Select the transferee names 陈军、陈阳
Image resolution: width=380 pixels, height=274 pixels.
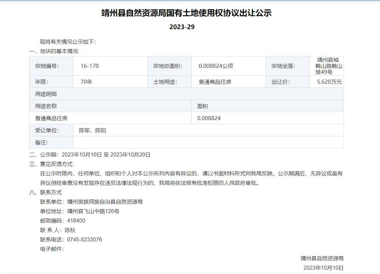pos(92,130)
